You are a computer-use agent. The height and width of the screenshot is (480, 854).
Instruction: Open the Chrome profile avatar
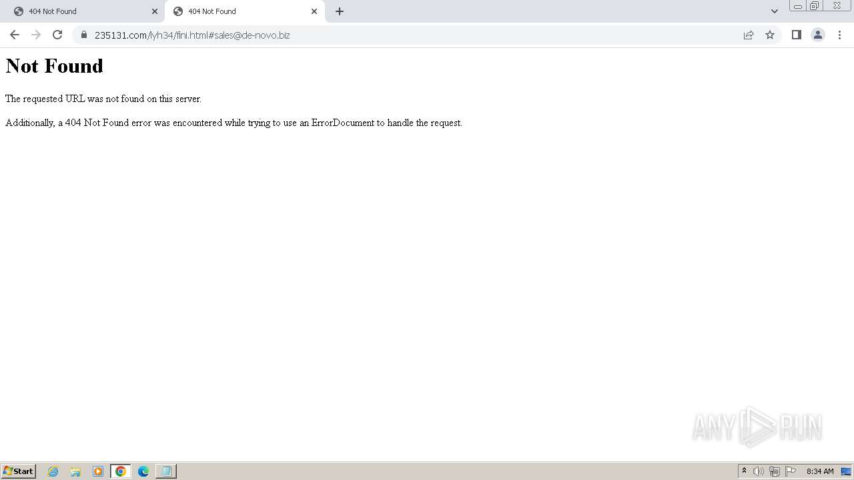pyautogui.click(x=818, y=35)
